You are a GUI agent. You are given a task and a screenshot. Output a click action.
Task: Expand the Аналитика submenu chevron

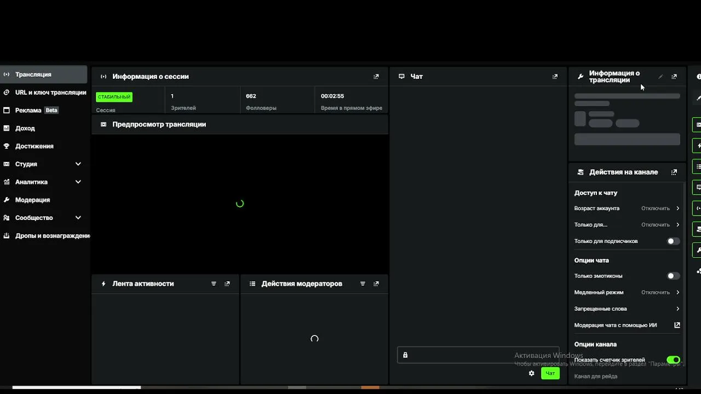78,182
